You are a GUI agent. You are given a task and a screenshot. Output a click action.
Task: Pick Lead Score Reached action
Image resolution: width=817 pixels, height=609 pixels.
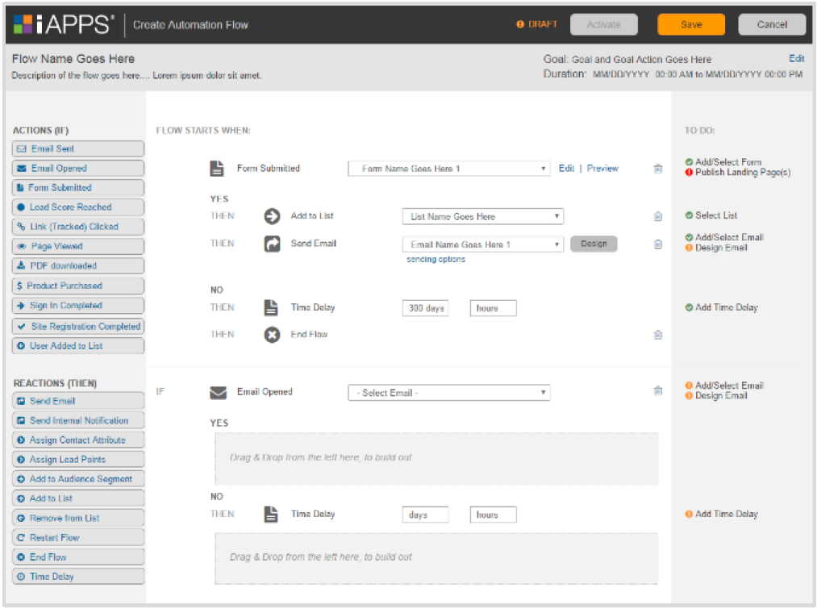pos(78,207)
